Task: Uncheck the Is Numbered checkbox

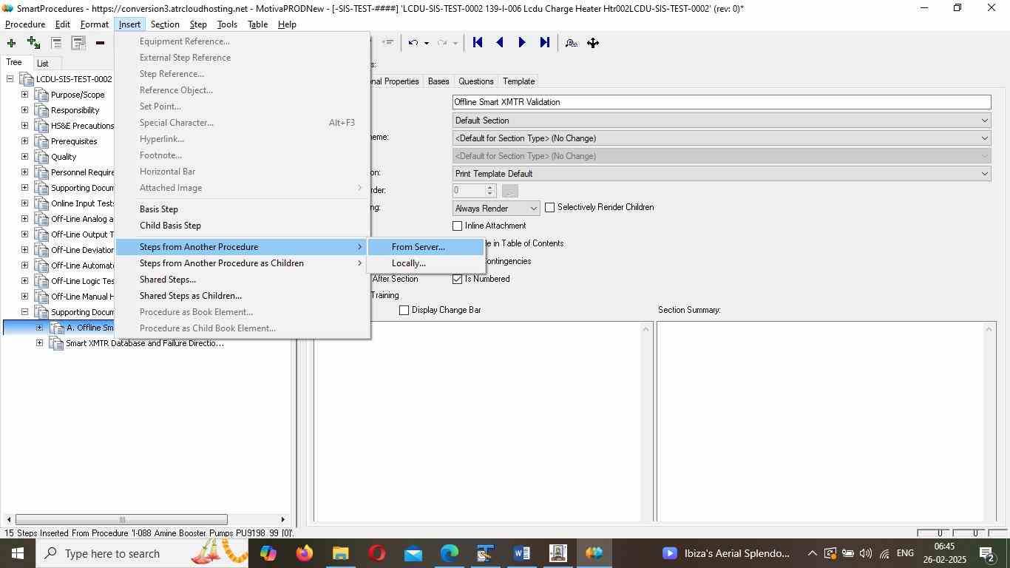Action: pos(457,279)
